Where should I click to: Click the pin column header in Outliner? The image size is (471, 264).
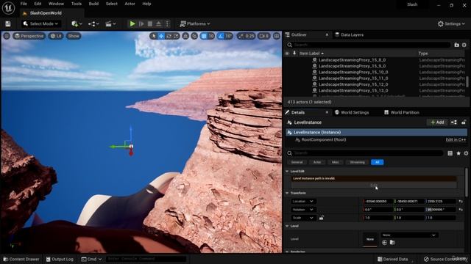294,54
